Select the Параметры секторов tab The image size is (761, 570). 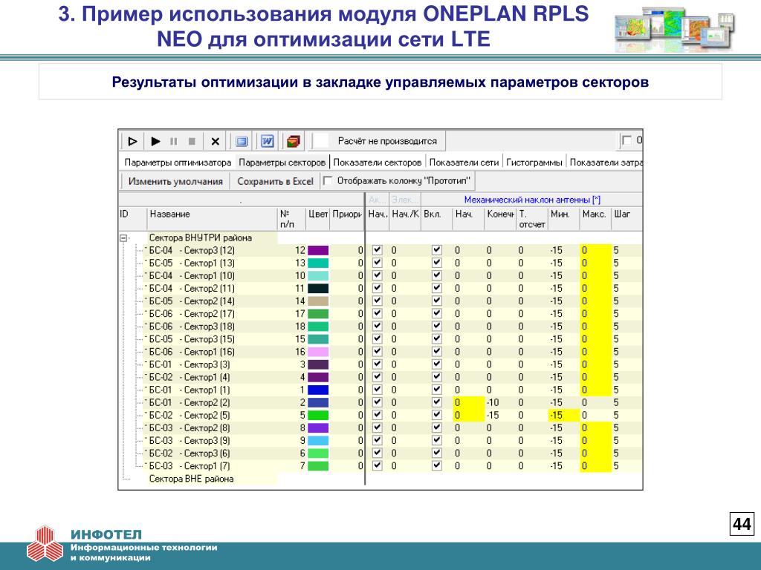pos(282,163)
